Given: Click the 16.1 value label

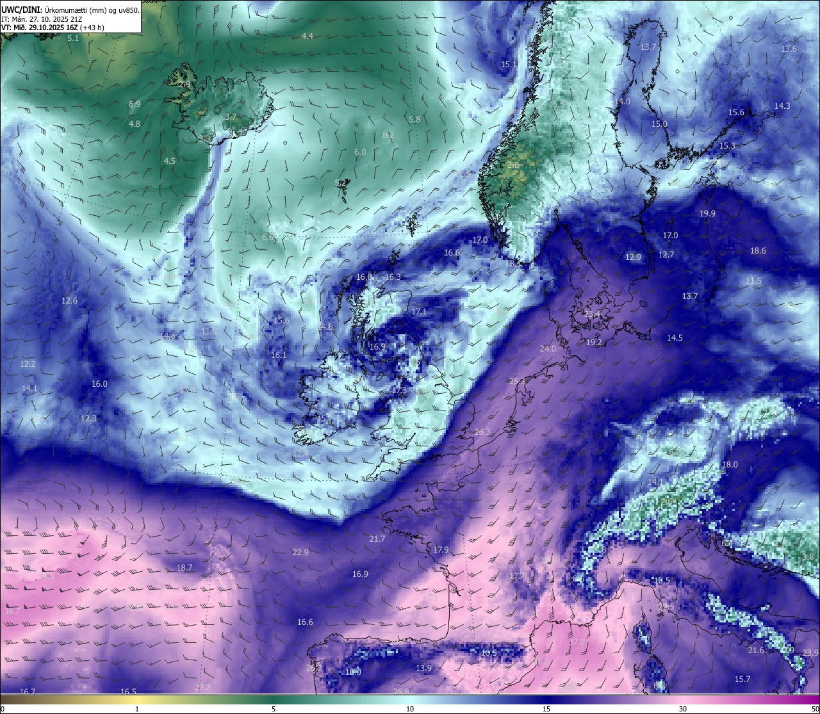Looking at the screenshot, I should tap(279, 355).
